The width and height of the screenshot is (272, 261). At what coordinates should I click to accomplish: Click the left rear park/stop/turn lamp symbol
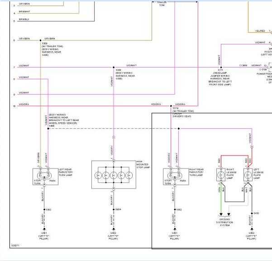pyautogui.click(x=45, y=177)
